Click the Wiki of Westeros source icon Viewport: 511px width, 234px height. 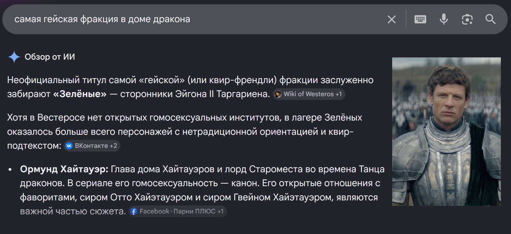pyautogui.click(x=278, y=94)
